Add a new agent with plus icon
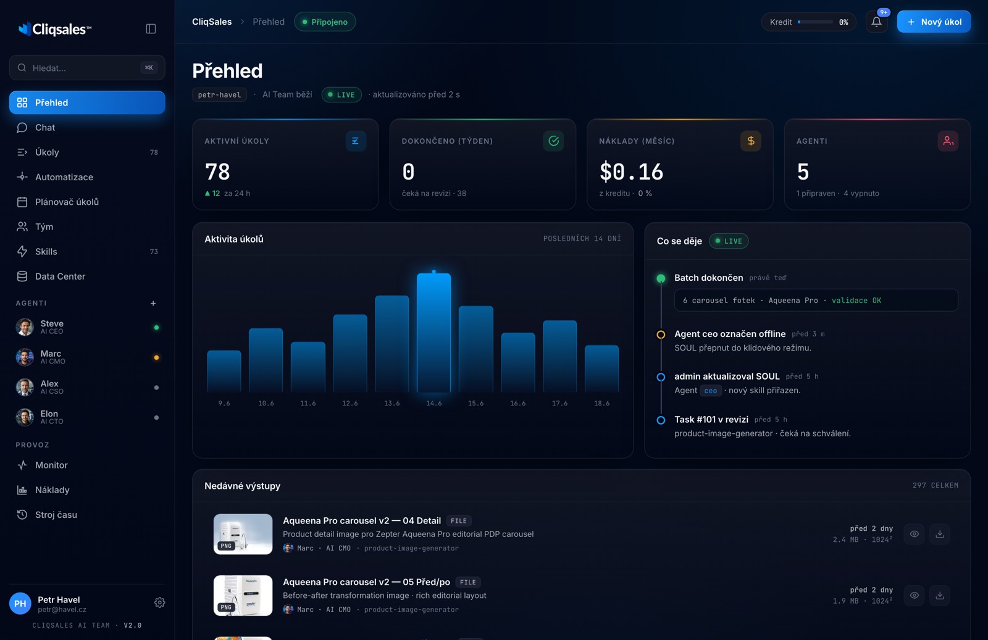Viewport: 988px width, 640px height. click(153, 303)
